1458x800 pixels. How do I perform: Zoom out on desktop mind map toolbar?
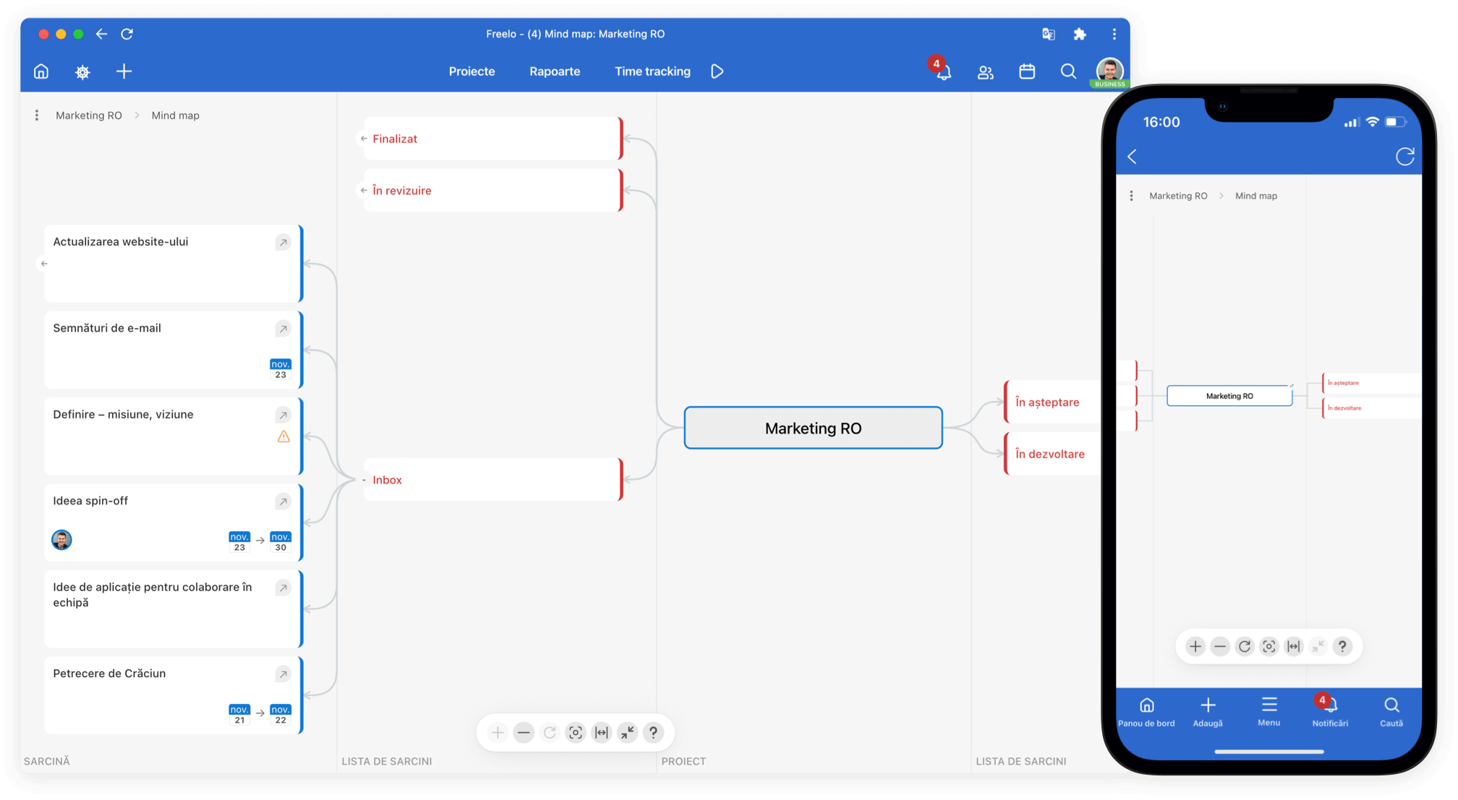[x=524, y=733]
